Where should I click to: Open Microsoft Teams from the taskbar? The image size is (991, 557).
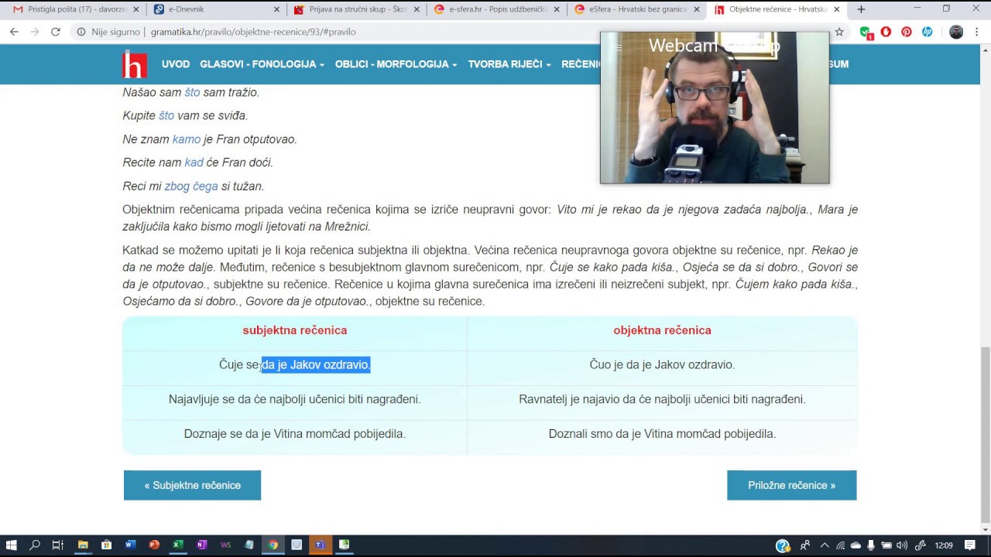(x=320, y=545)
